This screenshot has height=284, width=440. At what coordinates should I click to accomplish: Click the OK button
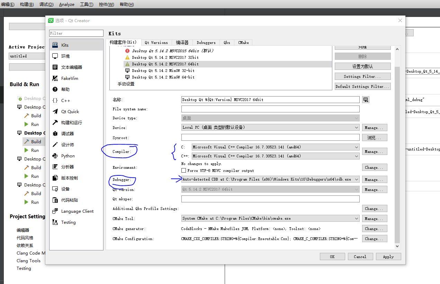(x=332, y=257)
